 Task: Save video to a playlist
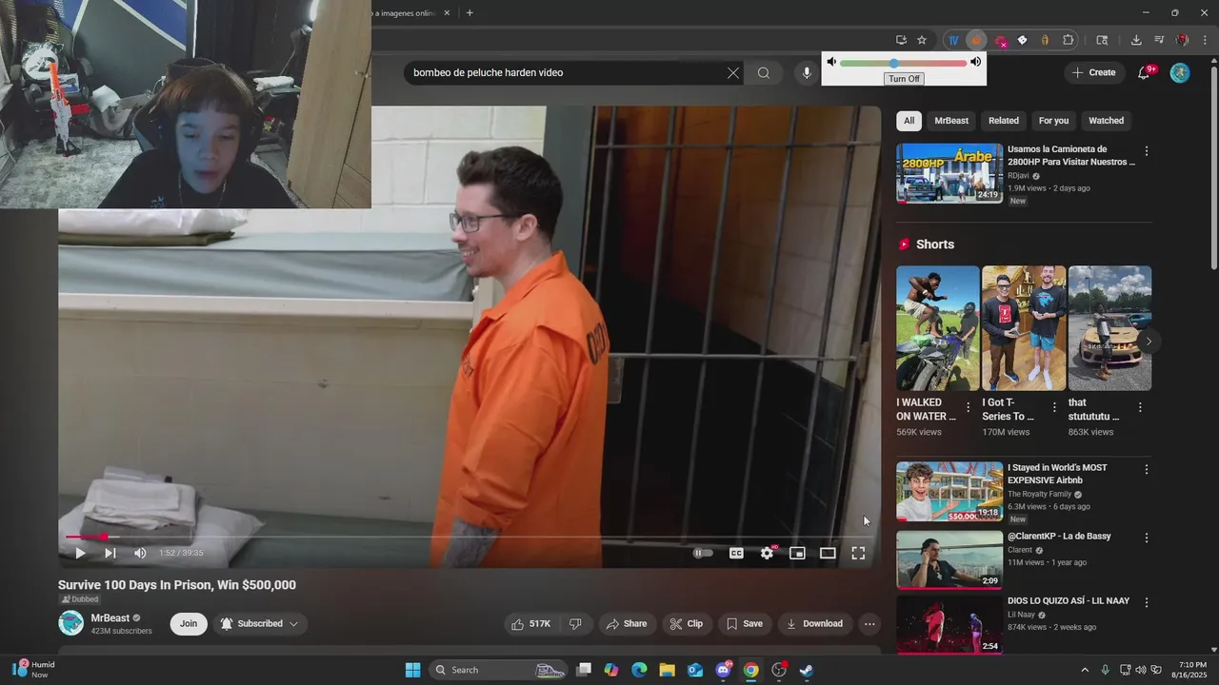[x=744, y=624]
